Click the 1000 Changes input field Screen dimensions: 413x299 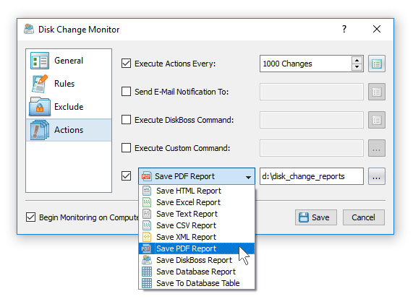click(x=305, y=64)
